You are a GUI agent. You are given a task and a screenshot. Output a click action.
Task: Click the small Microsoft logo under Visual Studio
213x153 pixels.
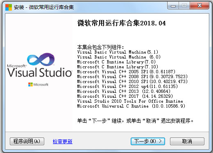[x=38, y=85]
